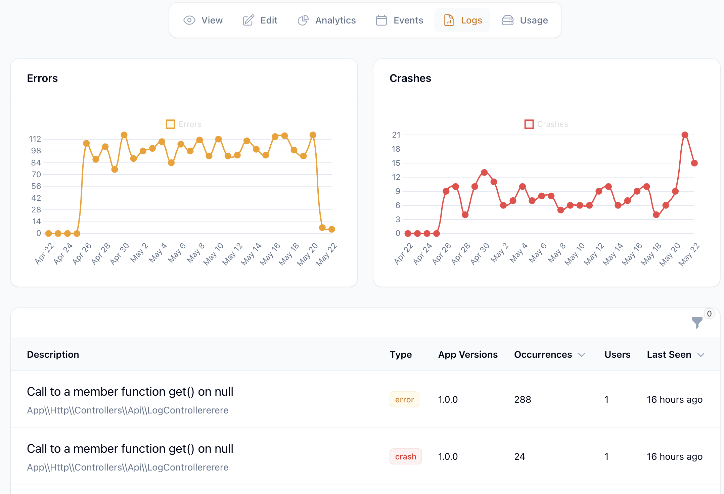
Task: Toggle the Errors legend series
Action: tap(184, 124)
